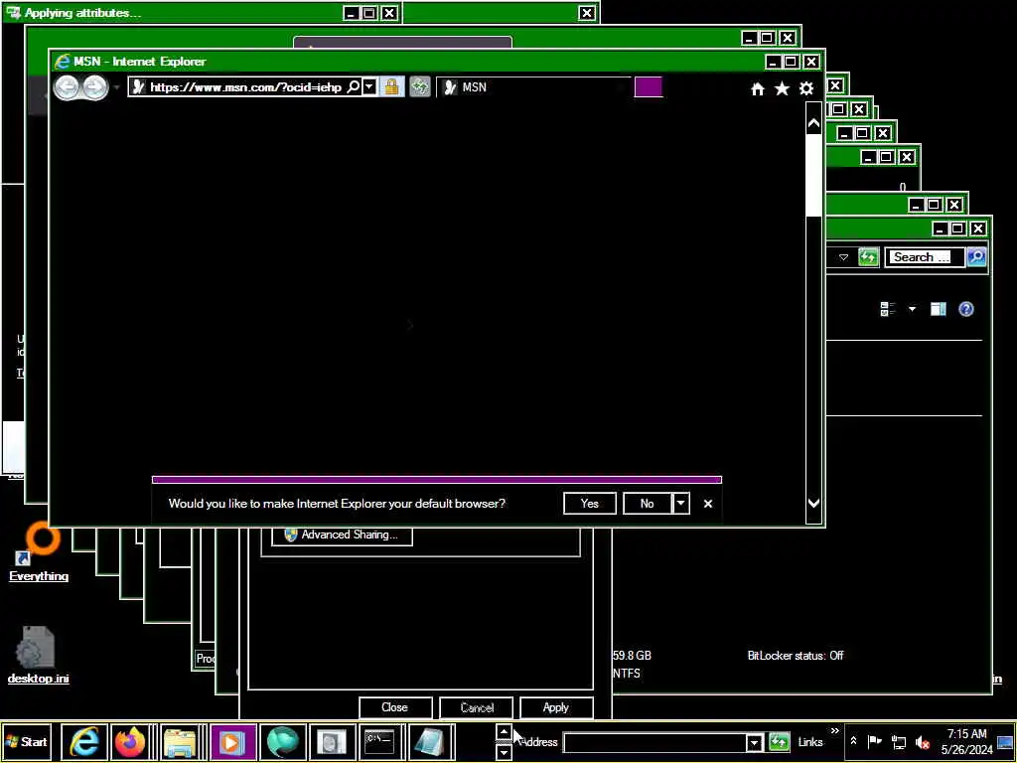Image resolution: width=1017 pixels, height=763 pixels.
Task: Click Close in the properties dialog
Action: click(x=394, y=707)
